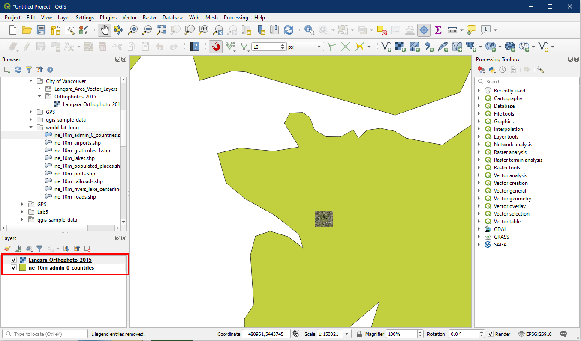Image resolution: width=581 pixels, height=341 pixels.
Task: Click the Zoom In magnifier tool
Action: 133,30
